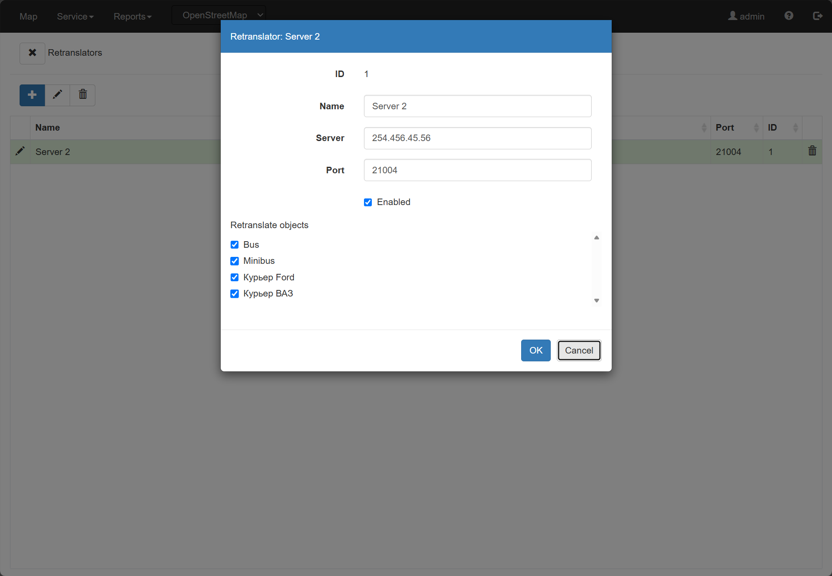Click the X close icon beside Retranslators
The image size is (832, 576).
click(32, 53)
